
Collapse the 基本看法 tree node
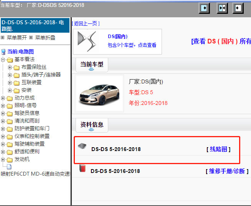pyautogui.click(x=3, y=60)
